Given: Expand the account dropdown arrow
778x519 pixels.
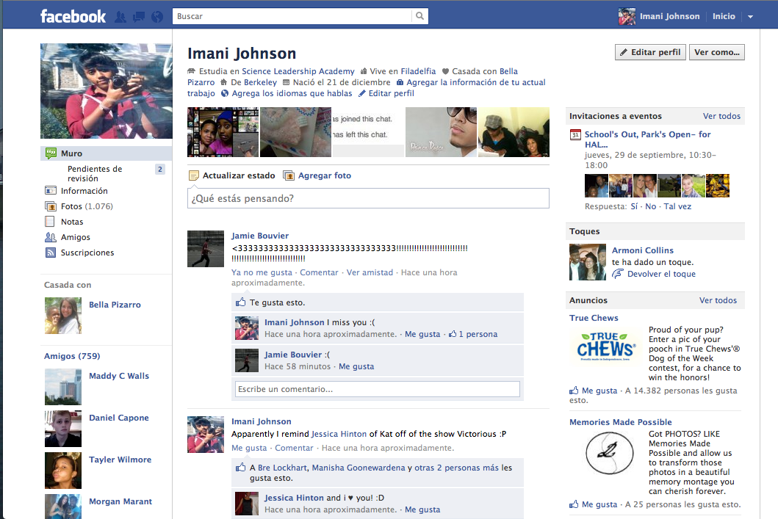Looking at the screenshot, I should 750,17.
